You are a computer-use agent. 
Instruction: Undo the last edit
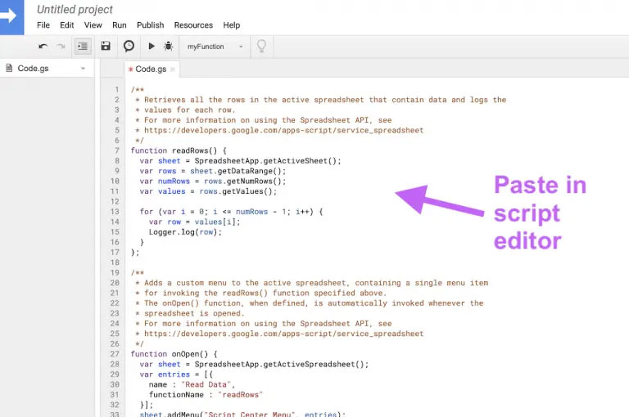[43, 47]
